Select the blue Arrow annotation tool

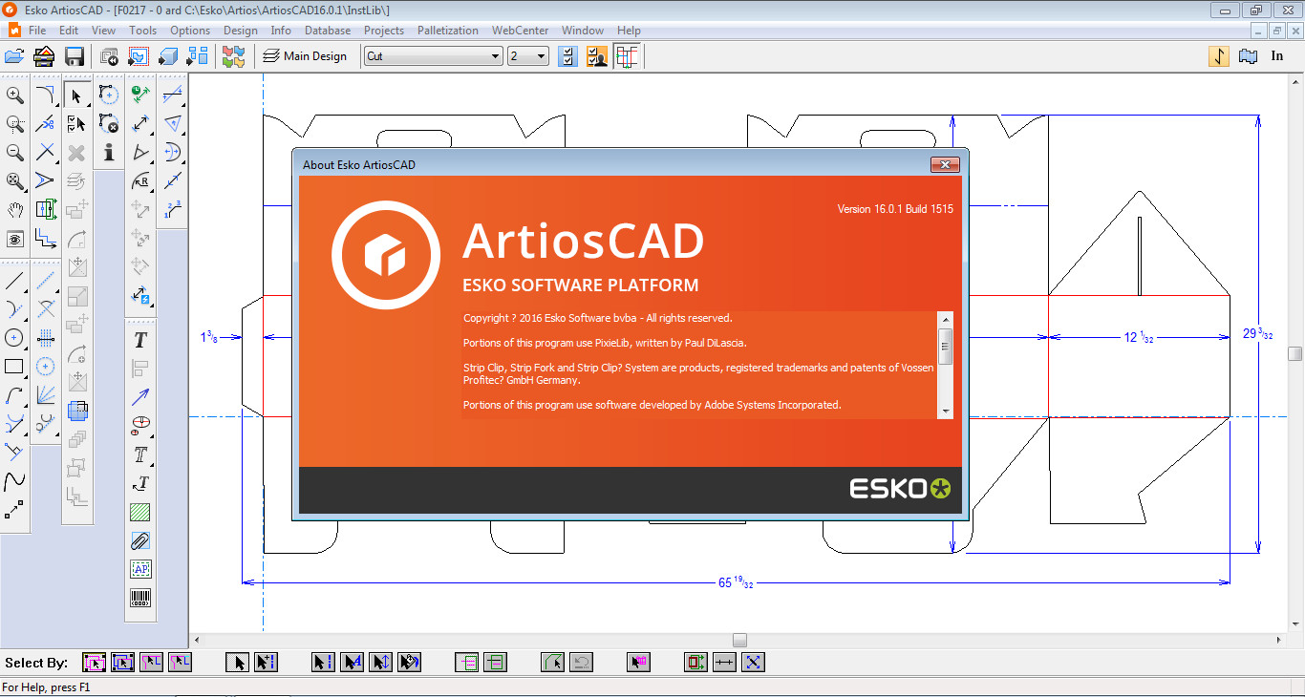coord(140,397)
